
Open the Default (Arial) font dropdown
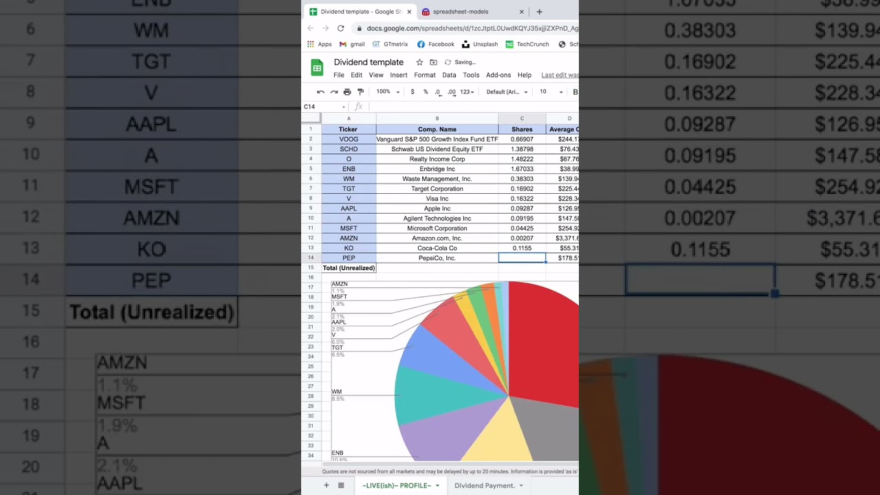coord(507,91)
